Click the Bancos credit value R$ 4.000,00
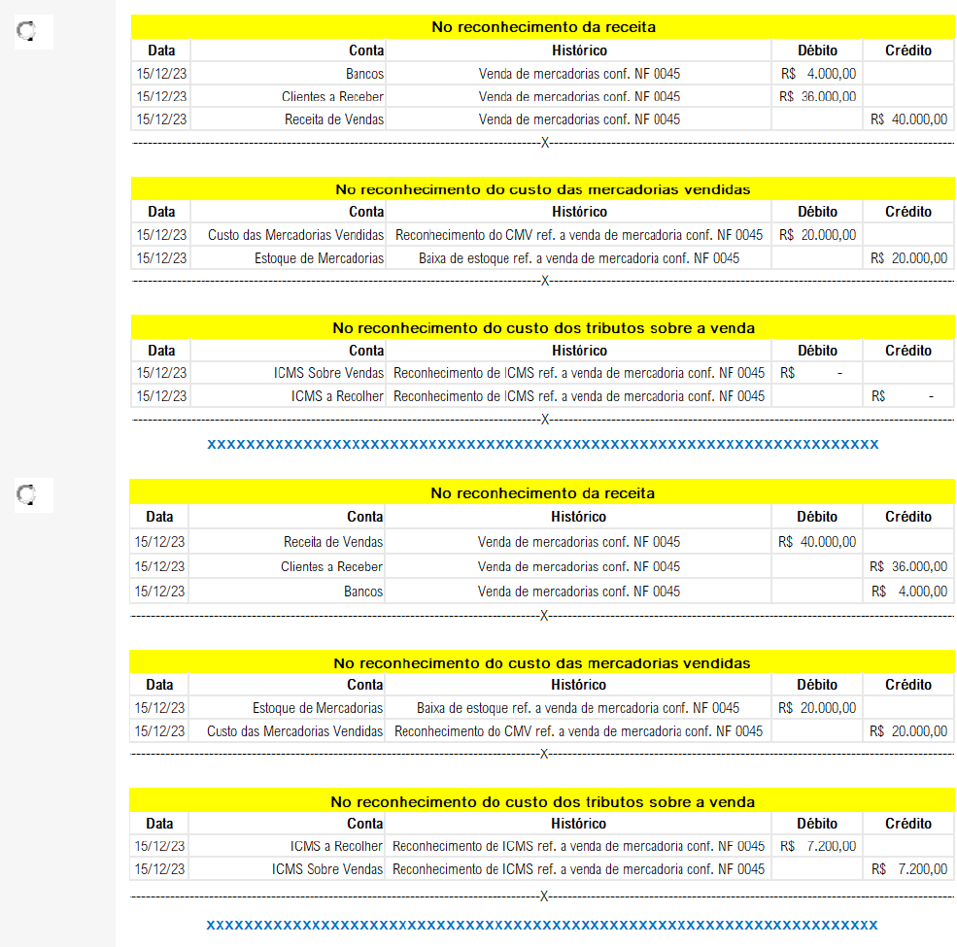The image size is (957, 947). [908, 592]
